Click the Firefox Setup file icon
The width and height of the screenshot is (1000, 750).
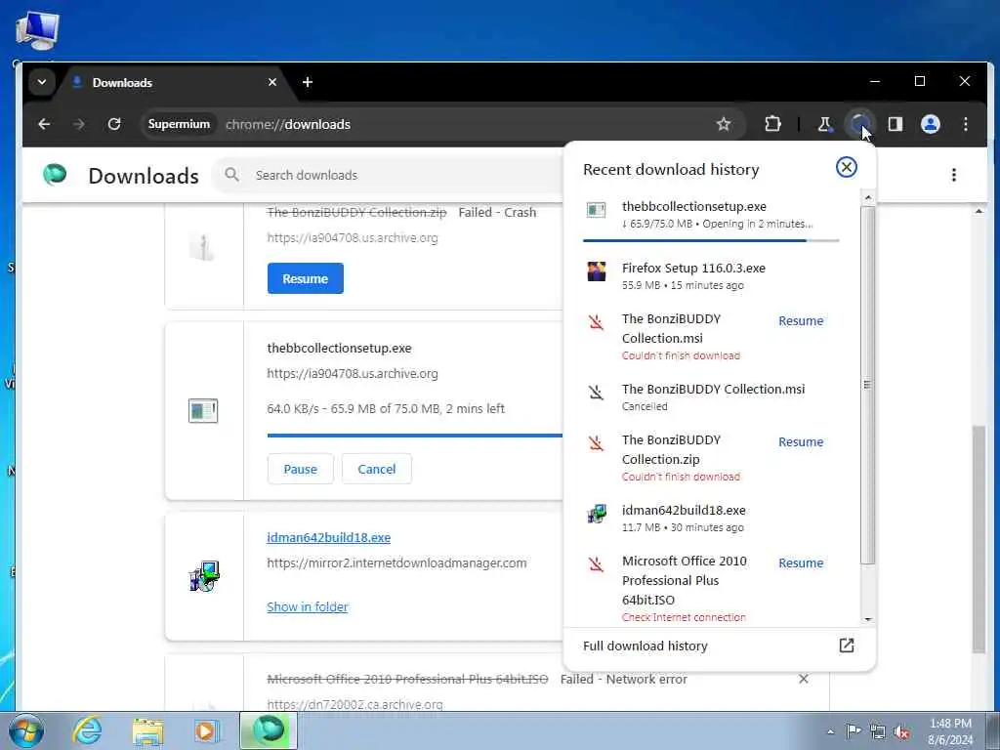[597, 271]
